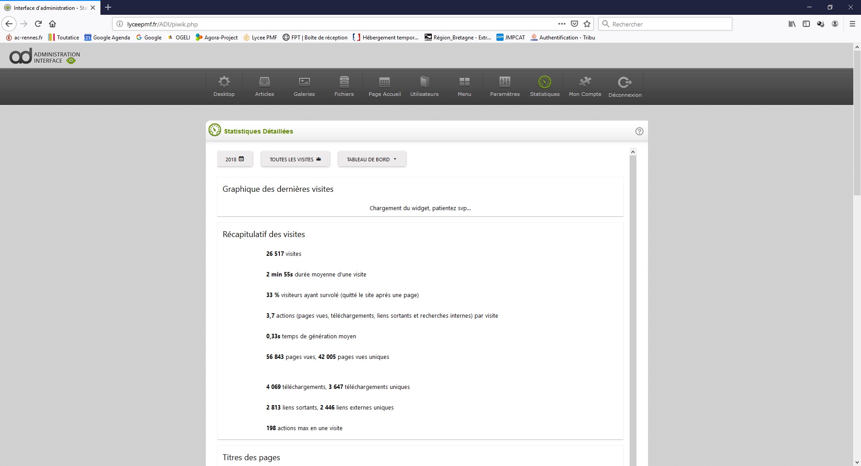Open the Galeries image icon
861x466 pixels.
(304, 82)
